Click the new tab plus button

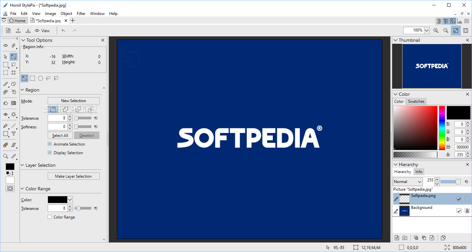click(x=73, y=21)
